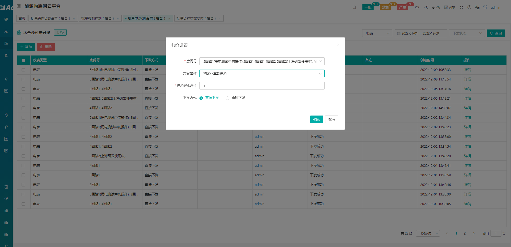Open 详情 for row 2022-12-02 13:34:54

468,146
